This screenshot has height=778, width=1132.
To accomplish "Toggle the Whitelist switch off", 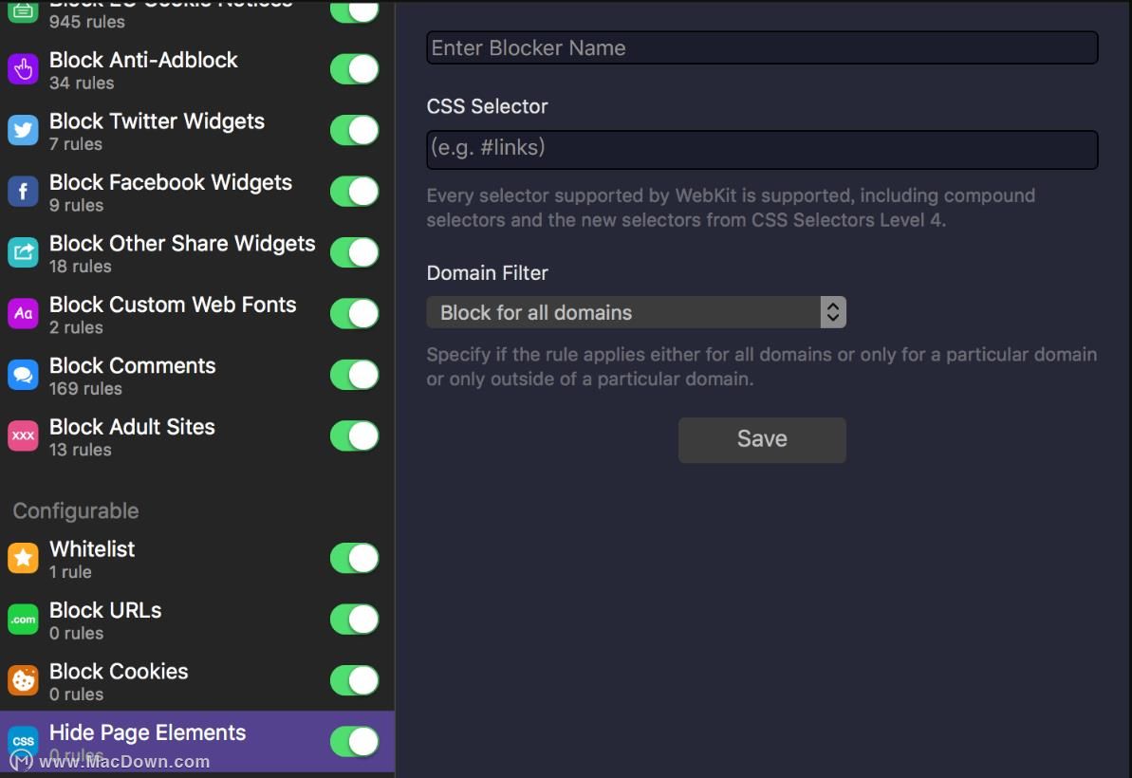I will (x=355, y=558).
